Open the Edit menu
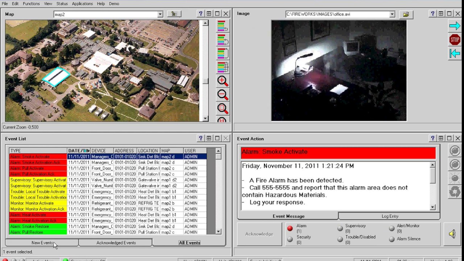 pos(15,4)
